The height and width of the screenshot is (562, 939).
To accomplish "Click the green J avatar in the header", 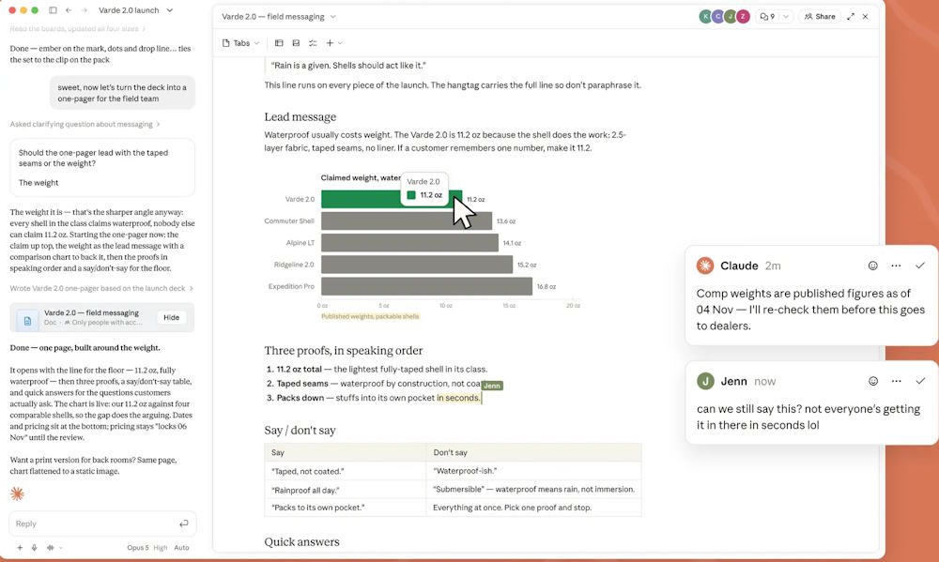I will click(730, 17).
